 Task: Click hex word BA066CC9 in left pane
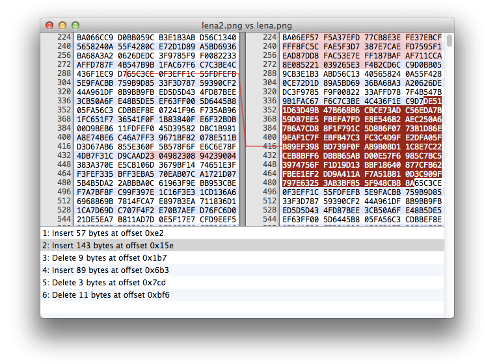coord(95,38)
